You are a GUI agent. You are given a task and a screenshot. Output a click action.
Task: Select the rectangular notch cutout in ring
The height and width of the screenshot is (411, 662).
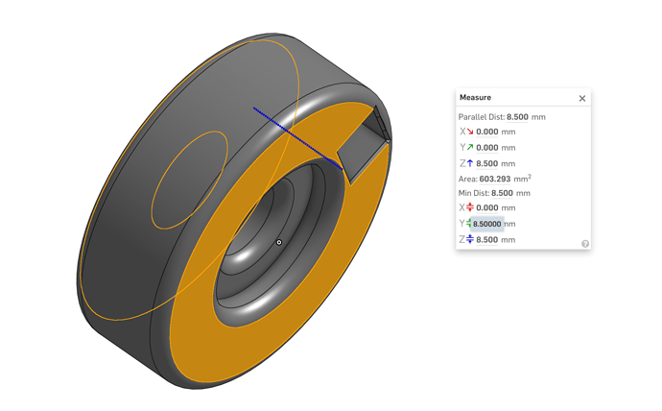pos(364,146)
